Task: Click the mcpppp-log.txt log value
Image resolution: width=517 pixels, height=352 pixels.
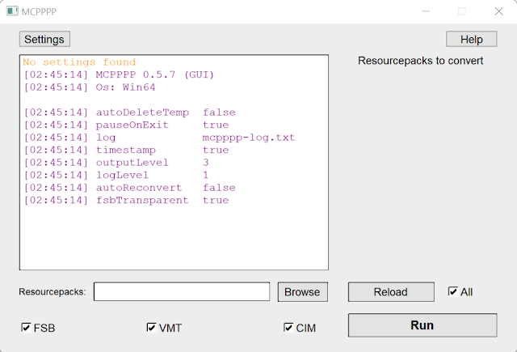Action: [x=249, y=138]
